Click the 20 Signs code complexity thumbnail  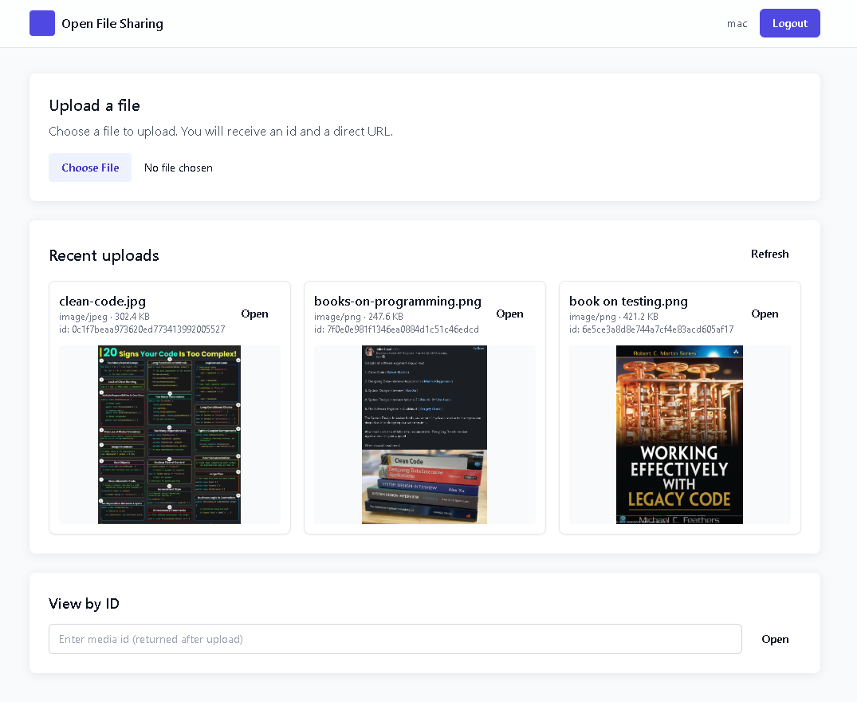(x=169, y=435)
